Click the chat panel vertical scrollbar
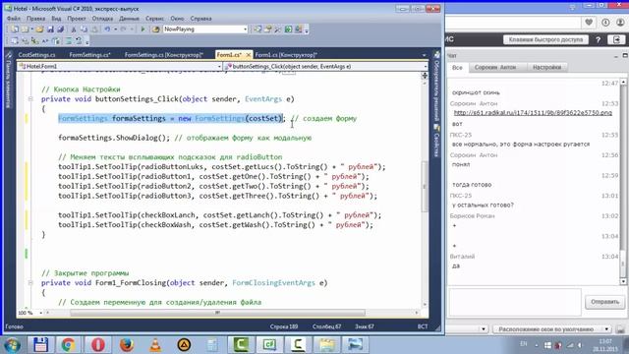Image resolution: width=629 pixels, height=354 pixels. (623, 182)
